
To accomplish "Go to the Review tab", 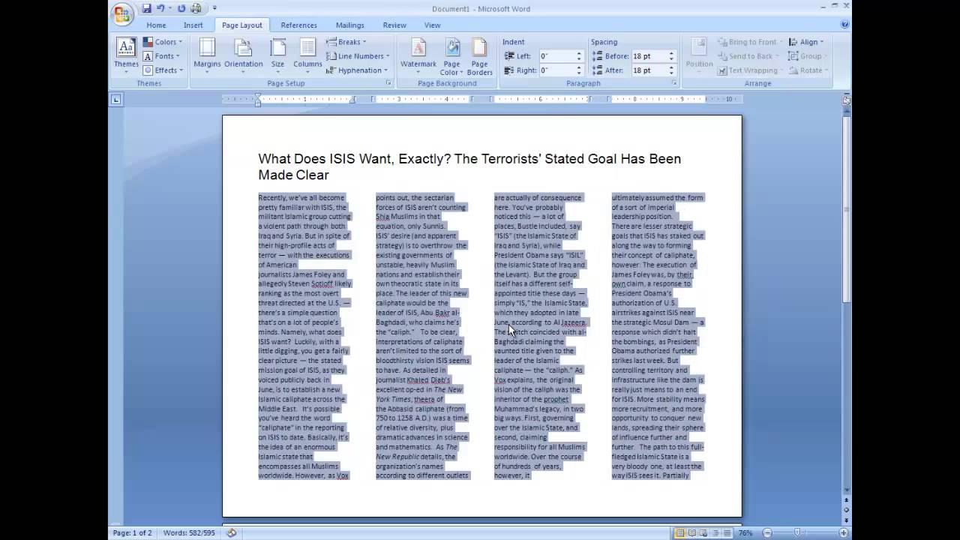I will point(394,25).
